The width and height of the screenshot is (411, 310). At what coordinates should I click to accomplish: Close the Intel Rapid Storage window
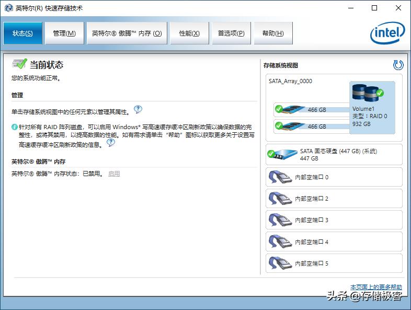[x=398, y=8]
